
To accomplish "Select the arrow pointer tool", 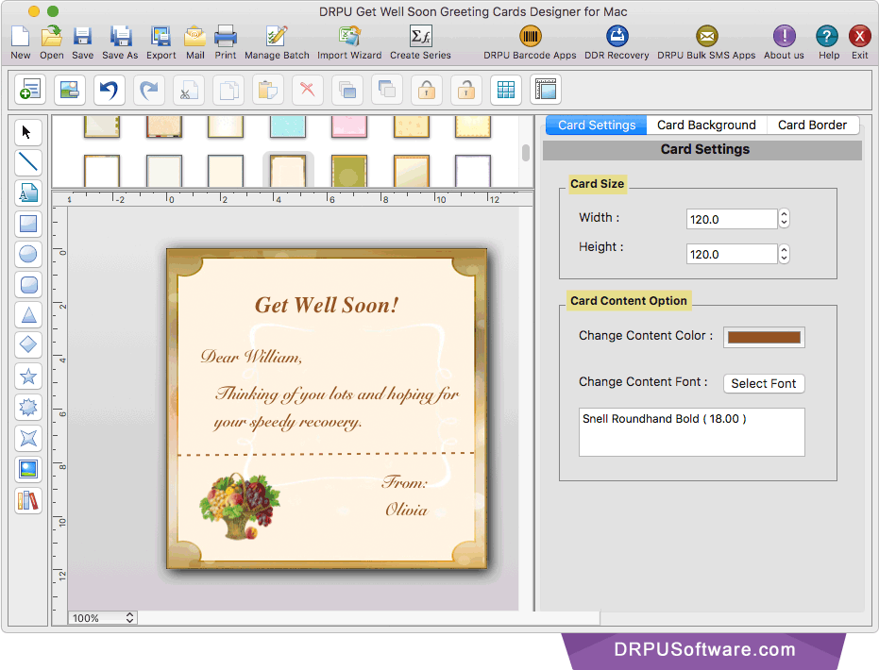I will click(x=28, y=132).
